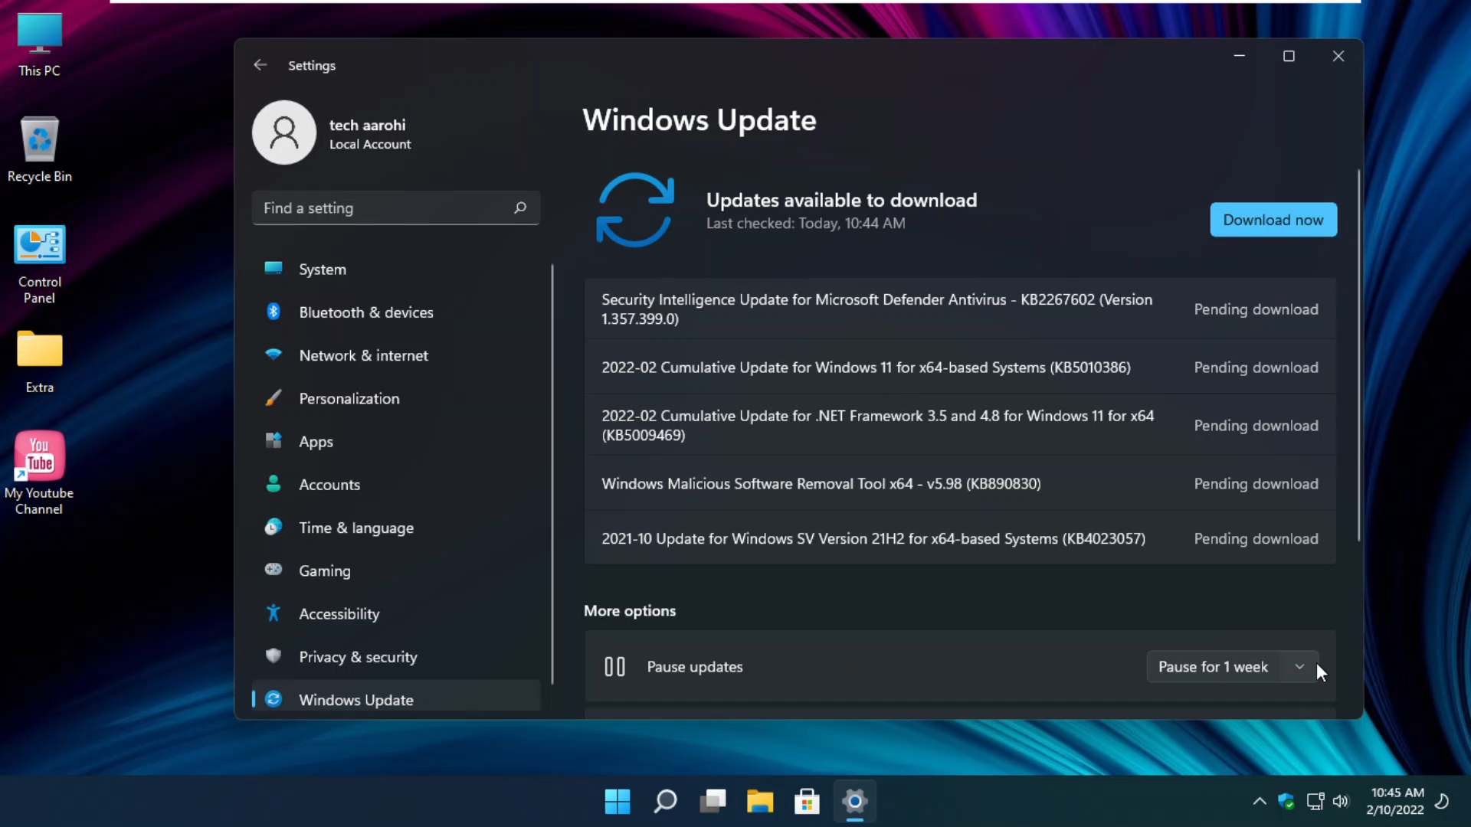
Task: Select My Youtube Channel shortcut
Action: coord(39,473)
